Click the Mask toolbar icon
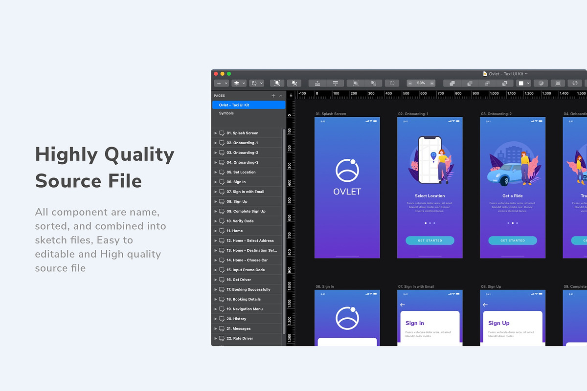The image size is (587, 391). click(x=541, y=83)
